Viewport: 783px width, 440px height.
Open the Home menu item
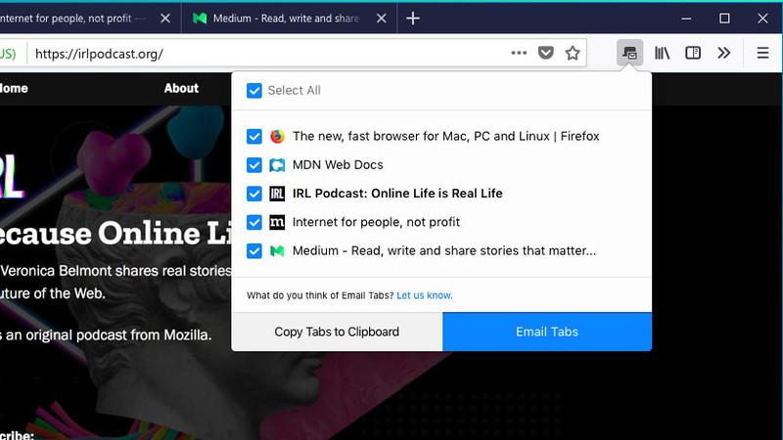coord(14,88)
